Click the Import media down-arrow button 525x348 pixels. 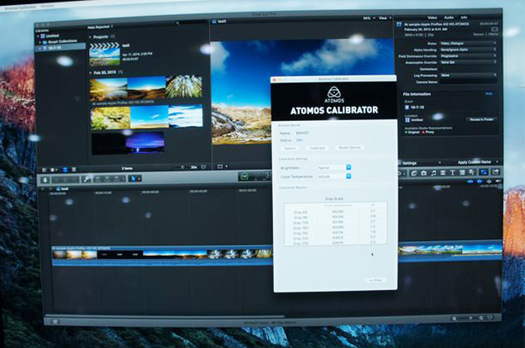point(45,180)
